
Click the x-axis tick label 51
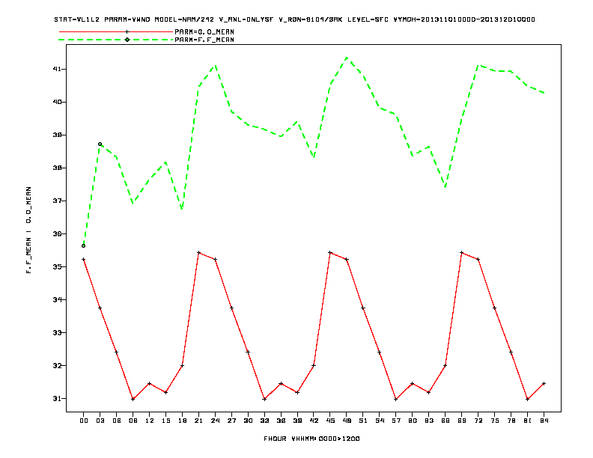click(363, 421)
